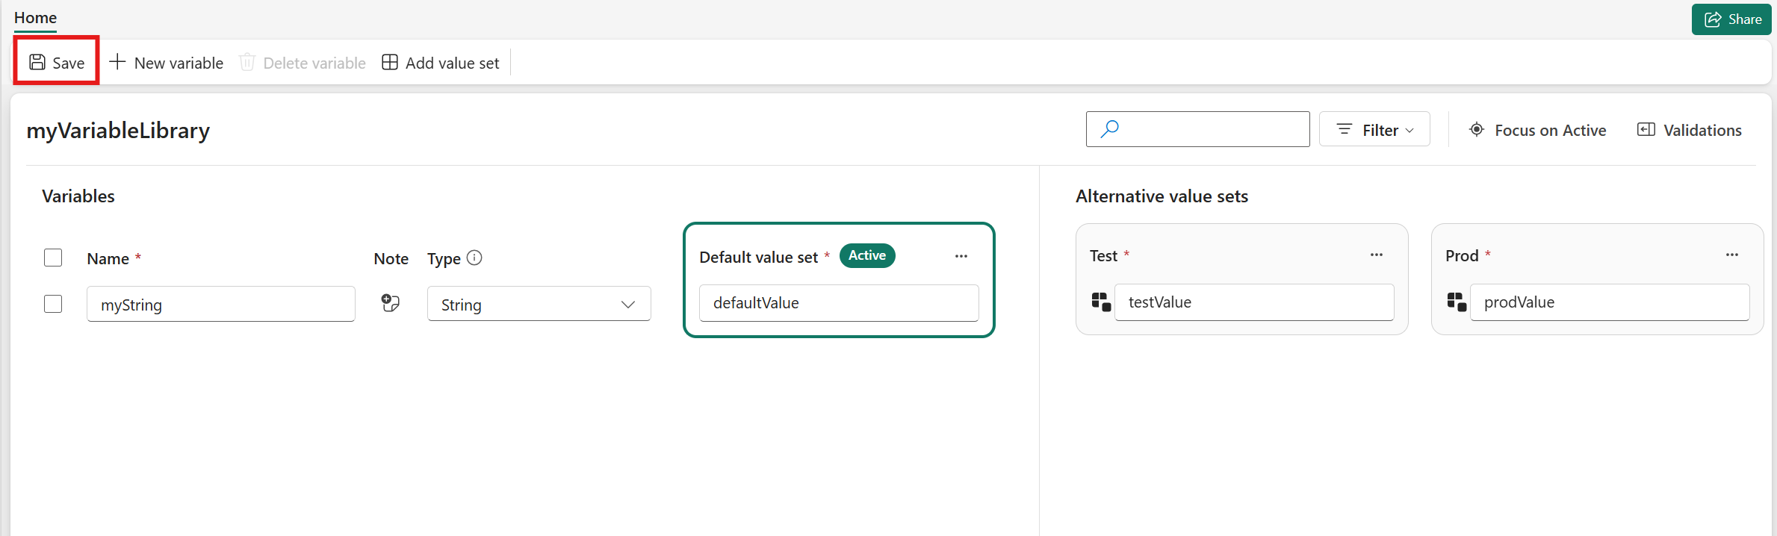
Task: Open the Validations panel icon
Action: pos(1646,130)
